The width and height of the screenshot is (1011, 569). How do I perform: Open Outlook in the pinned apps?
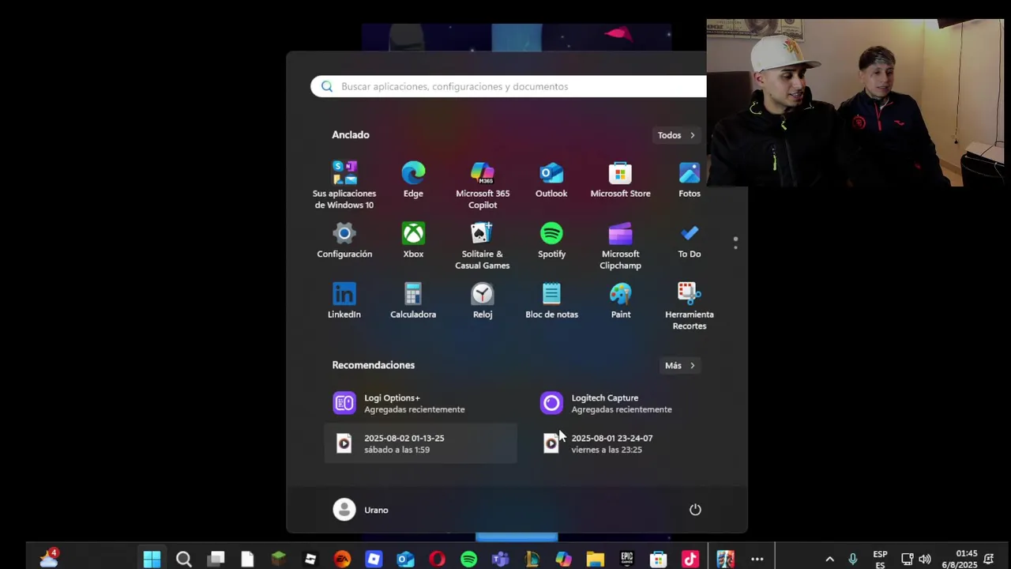point(551,179)
